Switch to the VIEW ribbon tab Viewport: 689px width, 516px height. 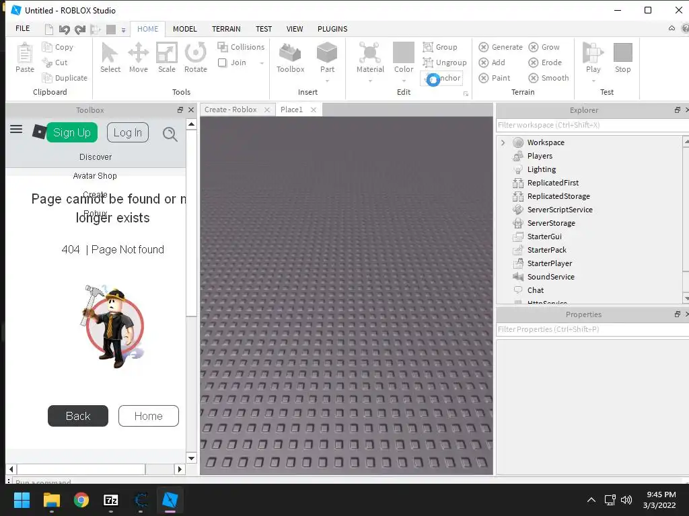click(295, 29)
